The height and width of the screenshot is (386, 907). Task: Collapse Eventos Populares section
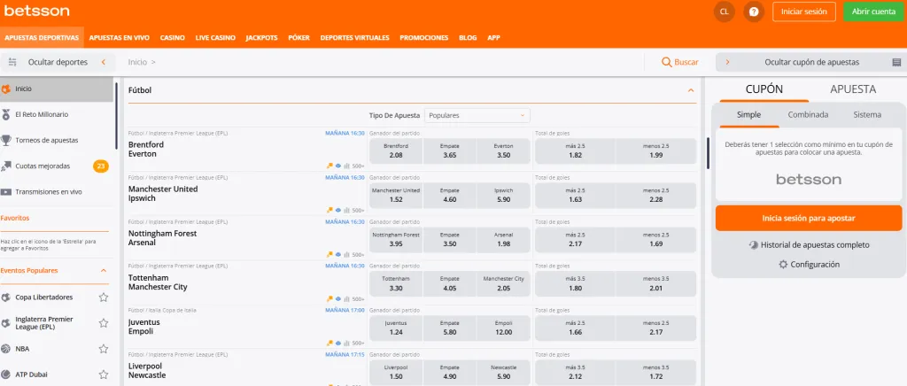(x=104, y=270)
